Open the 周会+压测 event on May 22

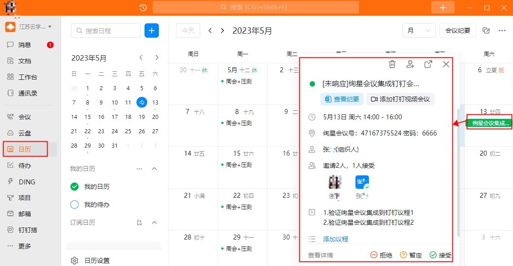tap(236, 207)
